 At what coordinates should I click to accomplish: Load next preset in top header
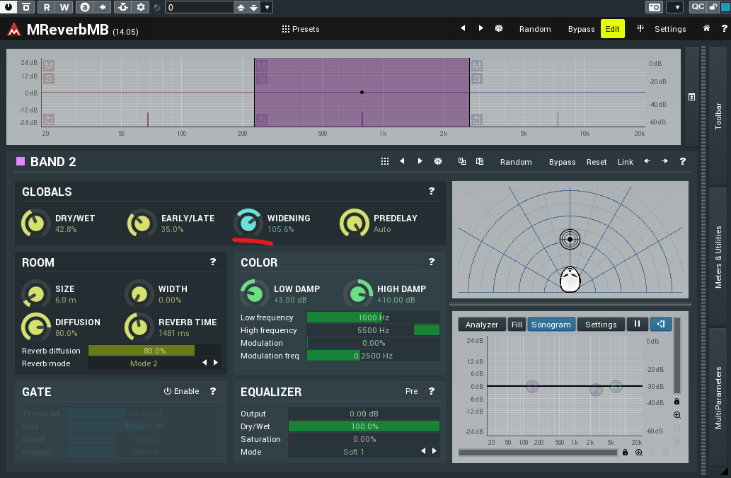480,28
